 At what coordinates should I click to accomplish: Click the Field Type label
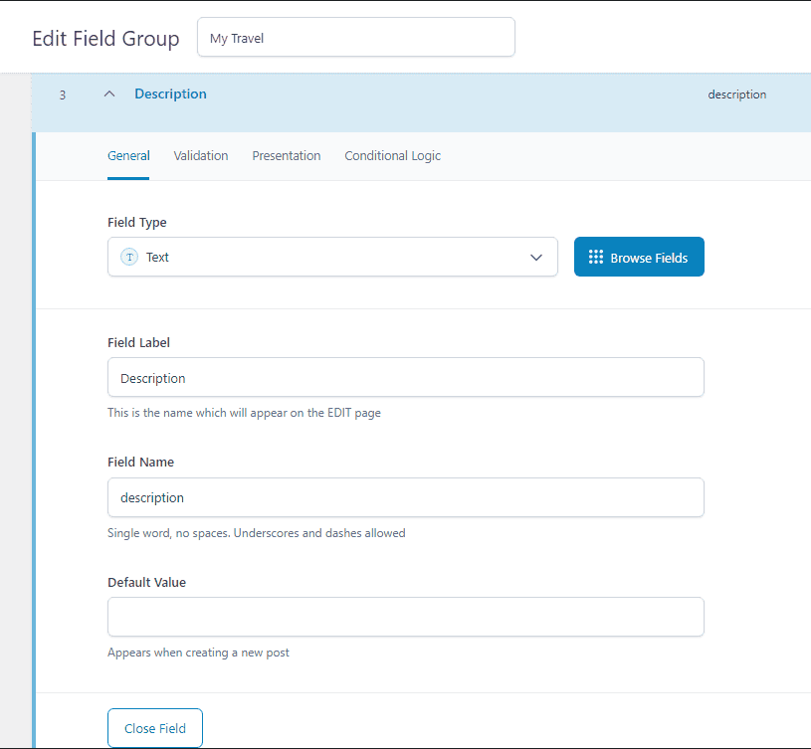pos(137,222)
